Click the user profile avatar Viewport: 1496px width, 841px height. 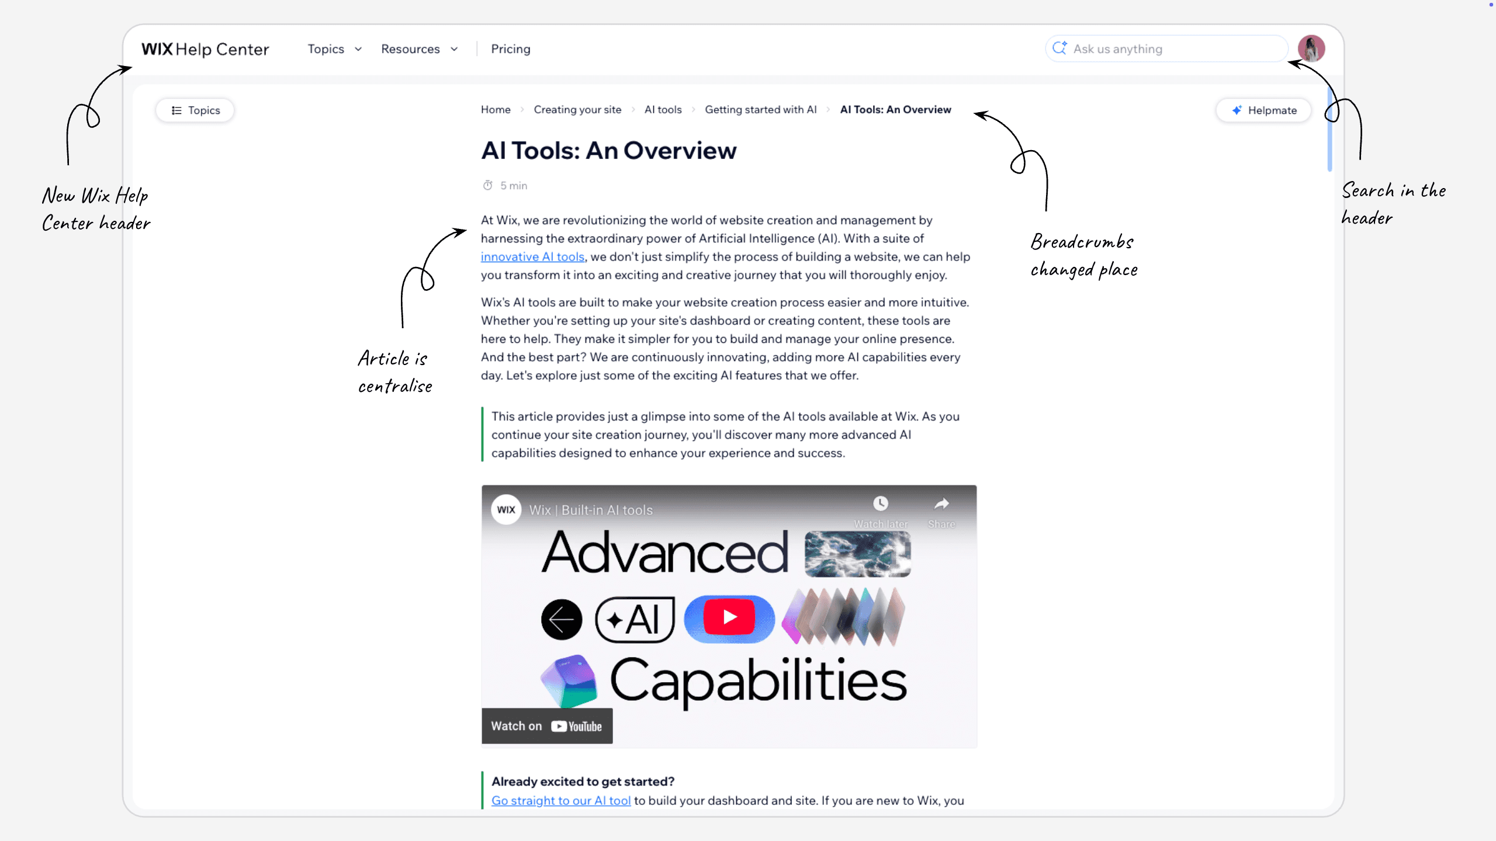coord(1311,48)
